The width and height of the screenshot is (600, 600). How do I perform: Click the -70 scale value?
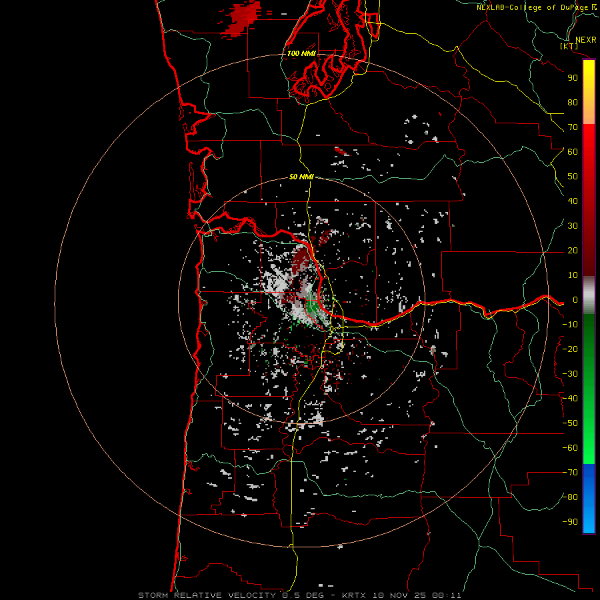[x=570, y=473]
